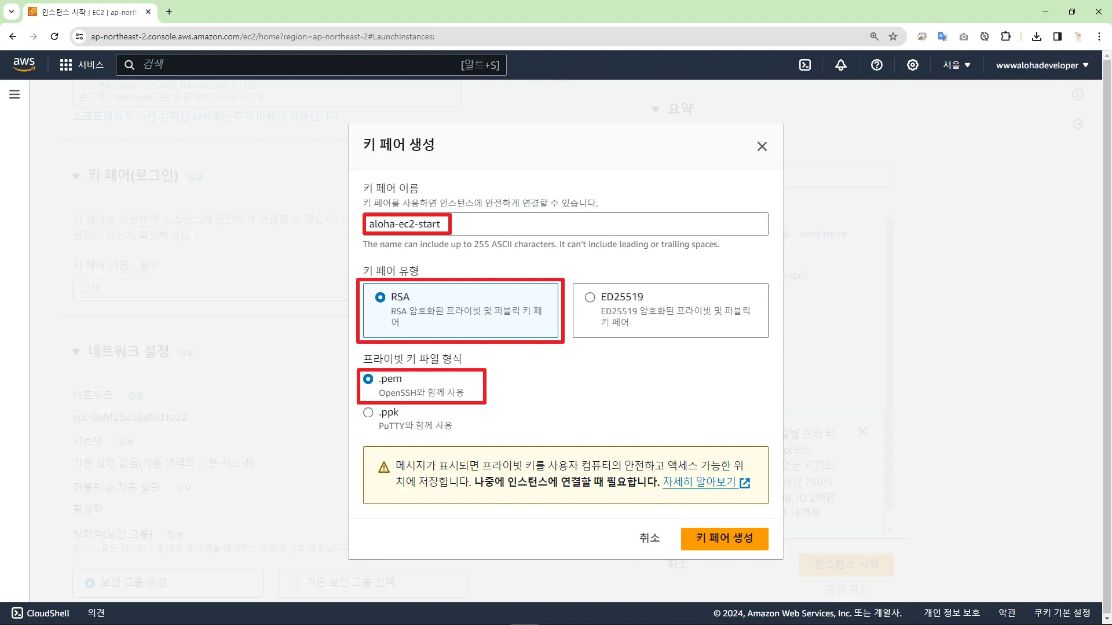Select the ED25519 key pair type
Image resolution: width=1112 pixels, height=625 pixels.
590,297
